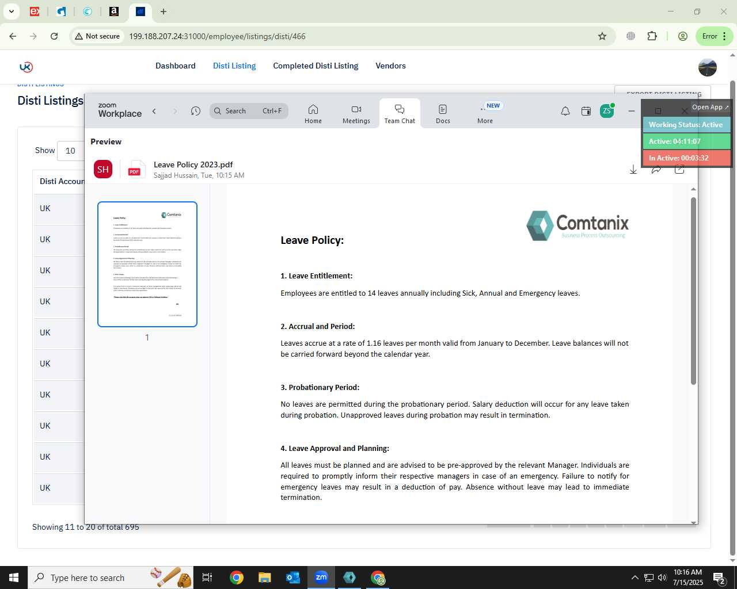Open Outlook from the taskbar
Viewport: 737px width, 589px height.
pyautogui.click(x=293, y=577)
